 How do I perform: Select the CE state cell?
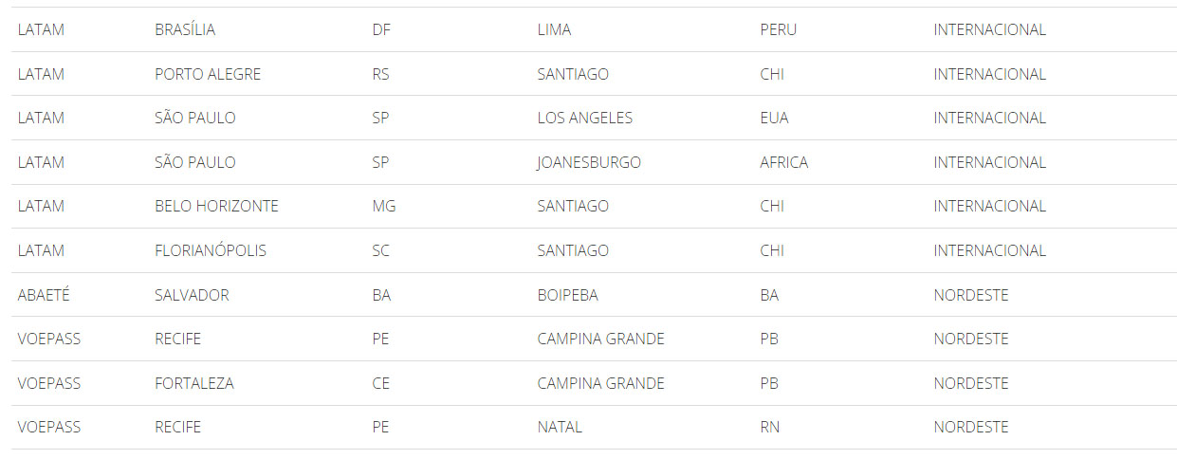380,383
